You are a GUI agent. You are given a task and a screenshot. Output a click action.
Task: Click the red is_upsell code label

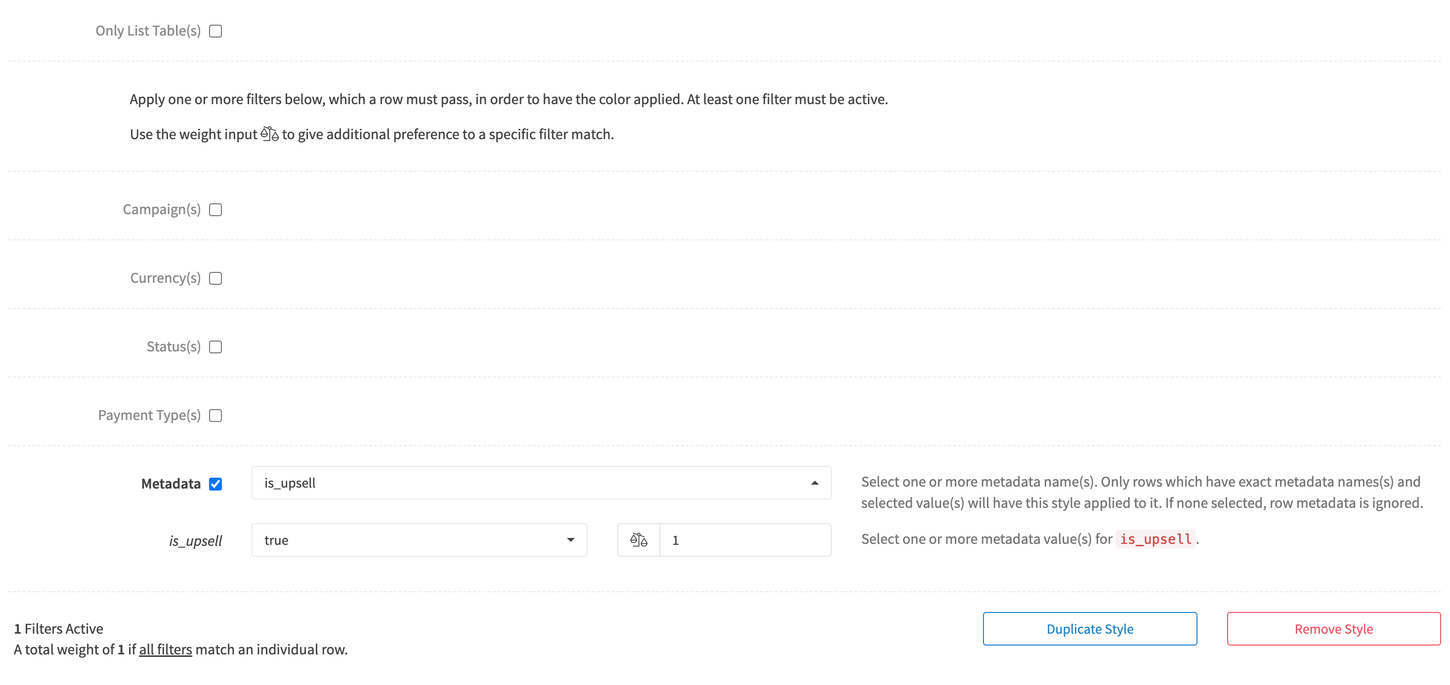click(x=1155, y=539)
